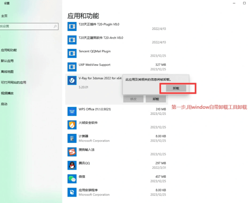250x203 pixels.
Task: Open 默认应用 settings page
Action: click(7, 61)
